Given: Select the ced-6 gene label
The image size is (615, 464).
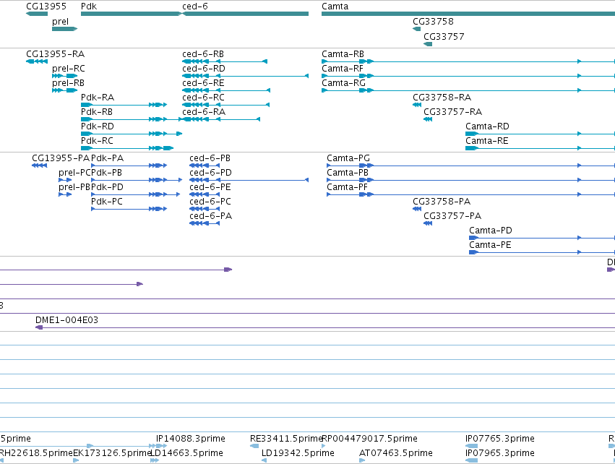Looking at the screenshot, I should (195, 7).
